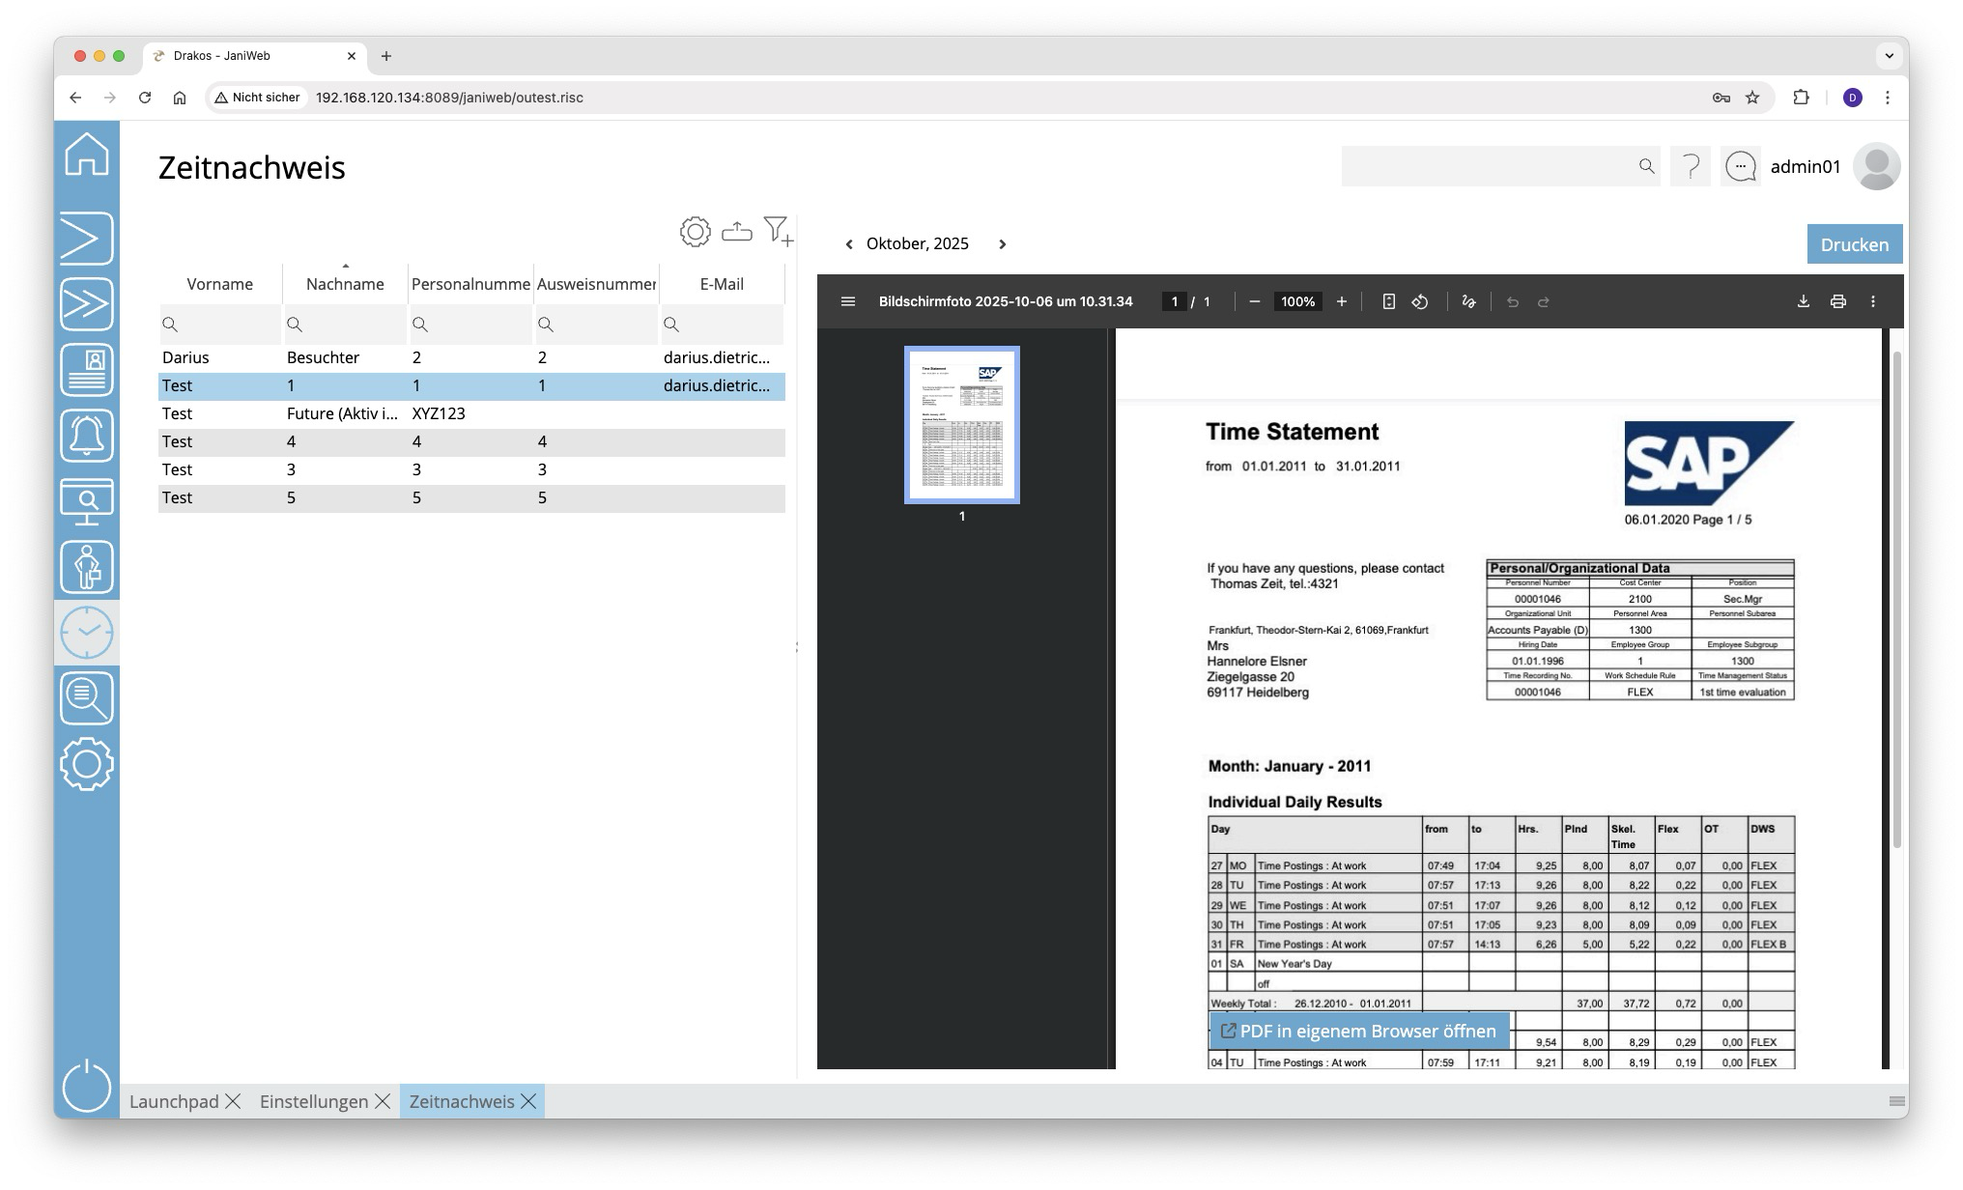Click the Drucken button
The image size is (1963, 1190).
[x=1854, y=244]
